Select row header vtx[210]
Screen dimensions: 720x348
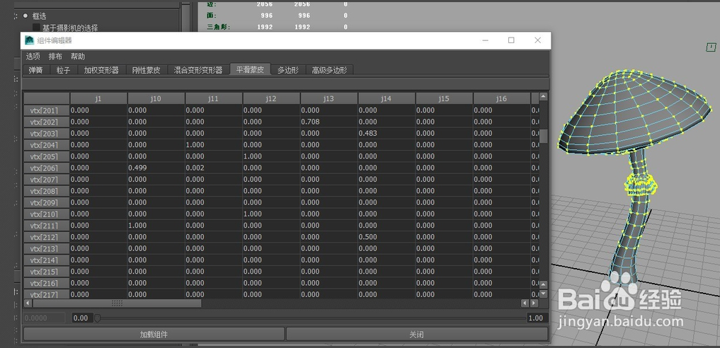click(x=47, y=214)
